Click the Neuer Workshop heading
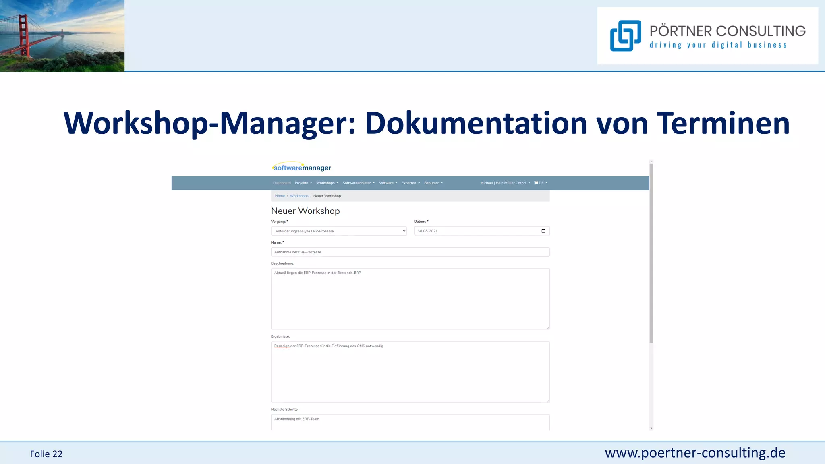Viewport: 825px width, 464px height. coord(305,211)
